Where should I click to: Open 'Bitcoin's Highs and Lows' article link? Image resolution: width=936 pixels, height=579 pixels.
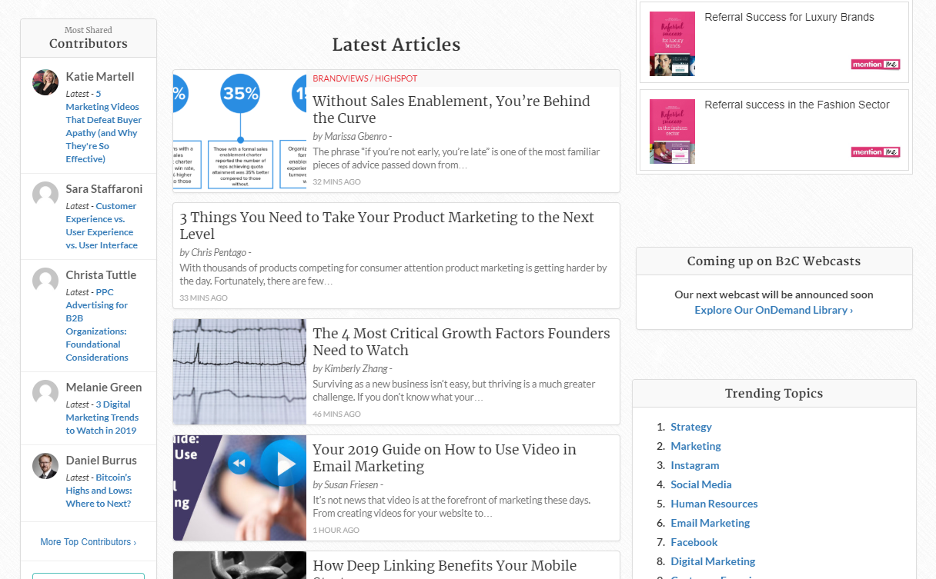point(99,491)
